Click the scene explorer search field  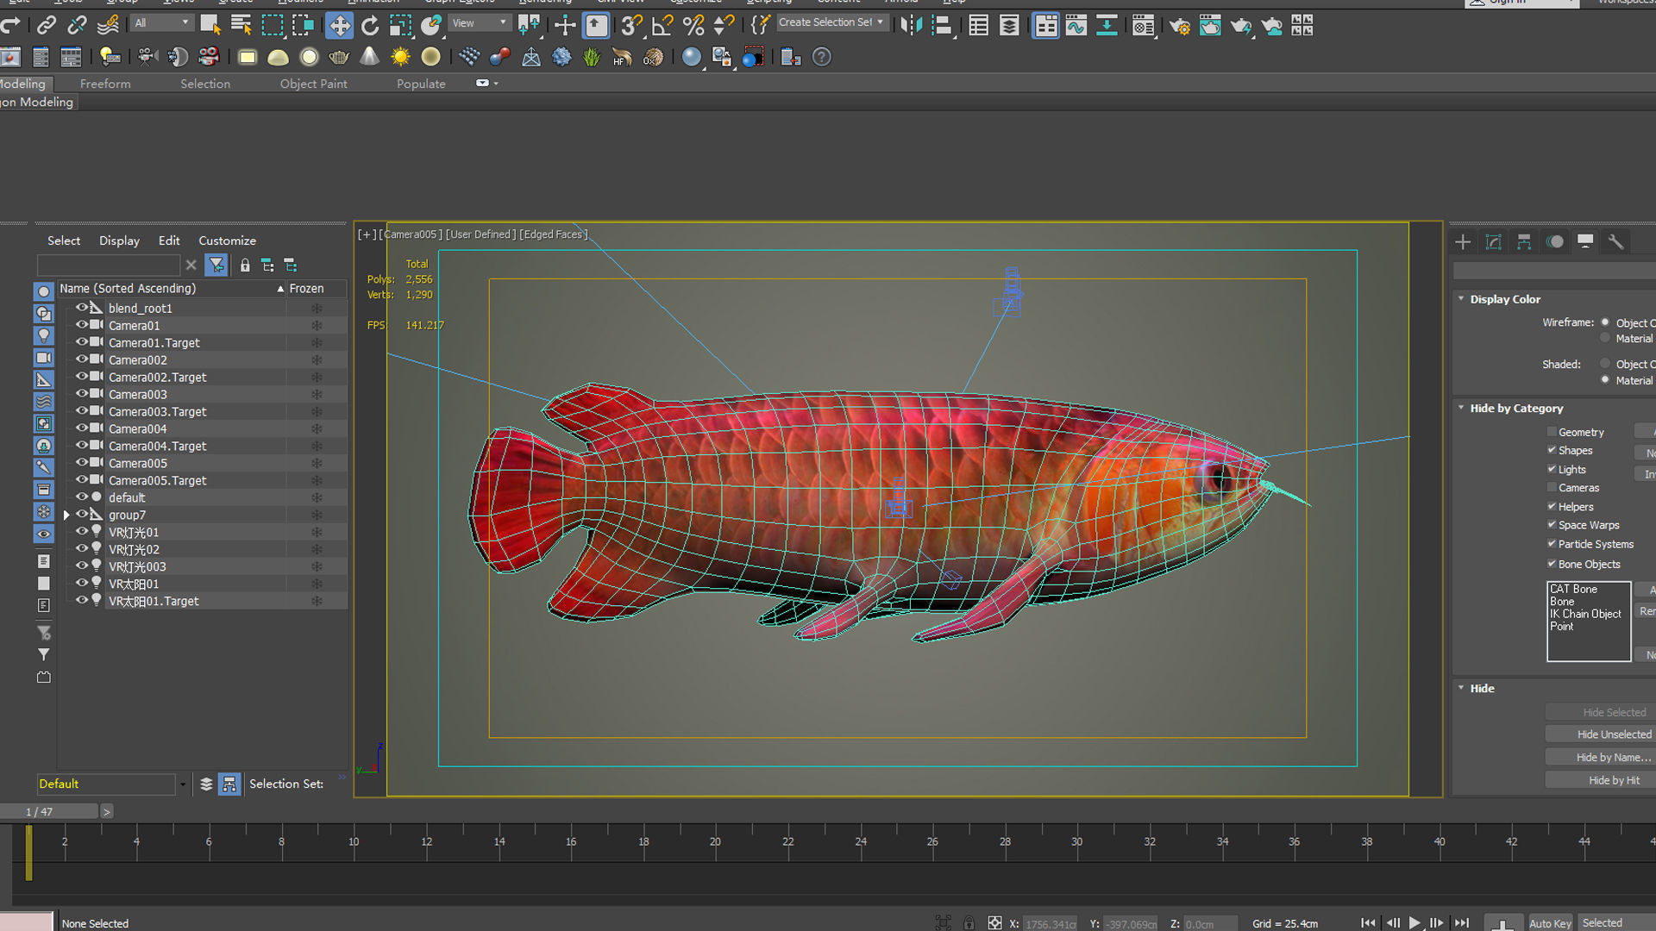click(109, 265)
